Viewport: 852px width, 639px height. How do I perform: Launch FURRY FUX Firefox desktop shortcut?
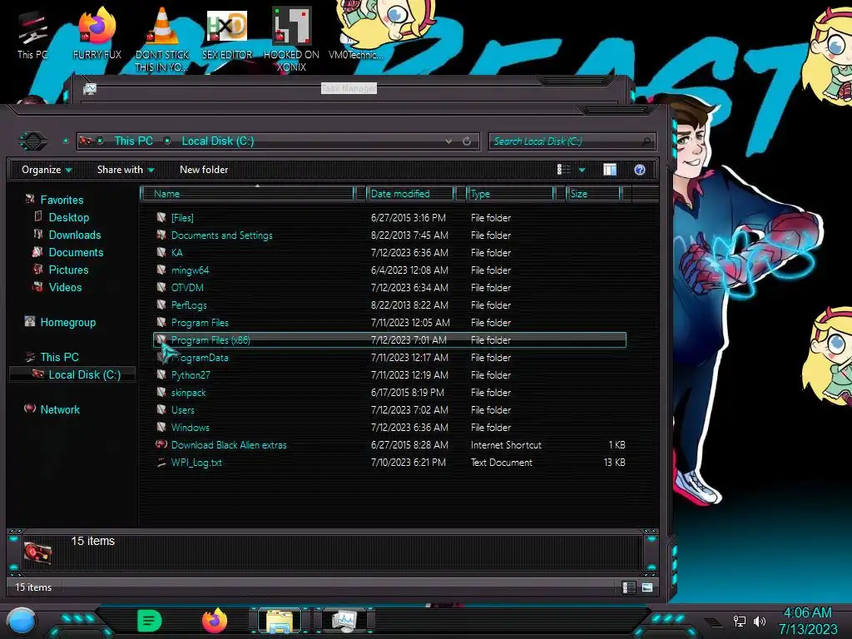(x=97, y=33)
